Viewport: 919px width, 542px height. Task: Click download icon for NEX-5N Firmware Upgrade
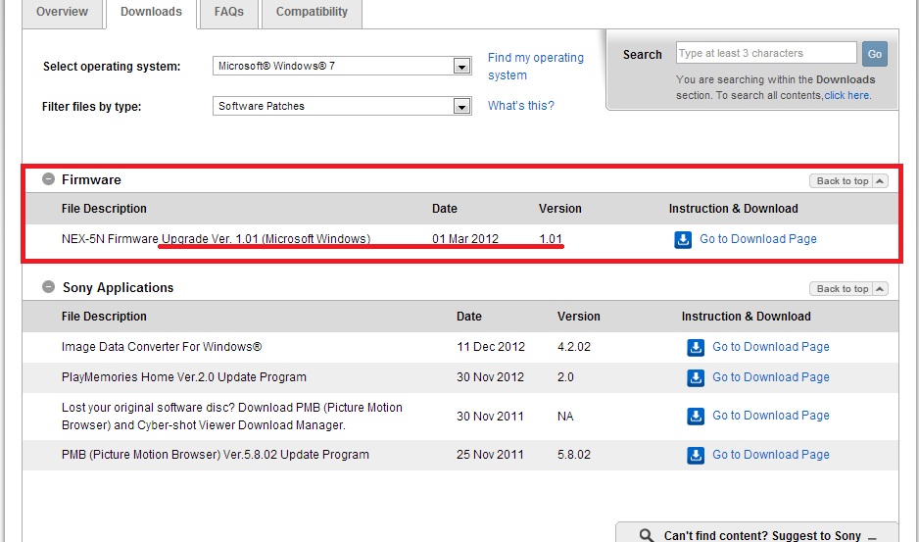click(683, 239)
